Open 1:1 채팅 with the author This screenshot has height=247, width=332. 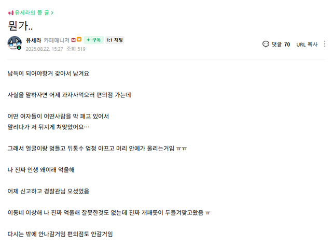(x=115, y=40)
